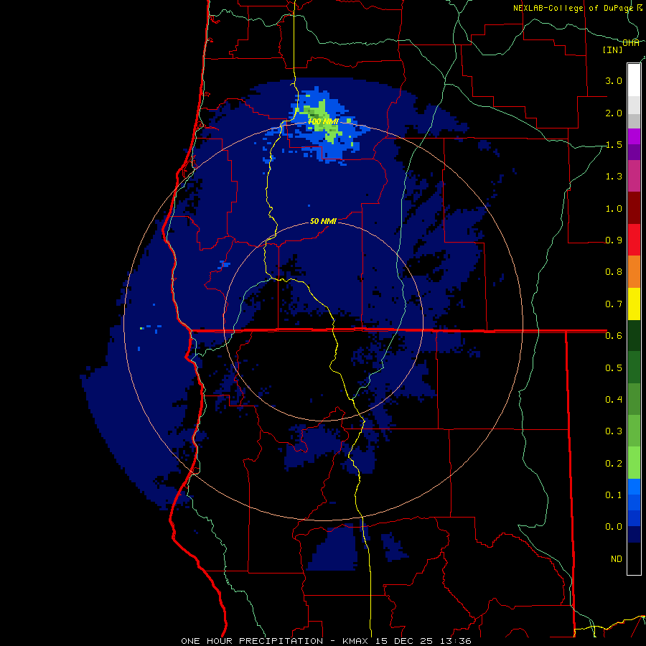
Task: Select the darkest green 0.6 legend swatch
Action: [x=634, y=335]
